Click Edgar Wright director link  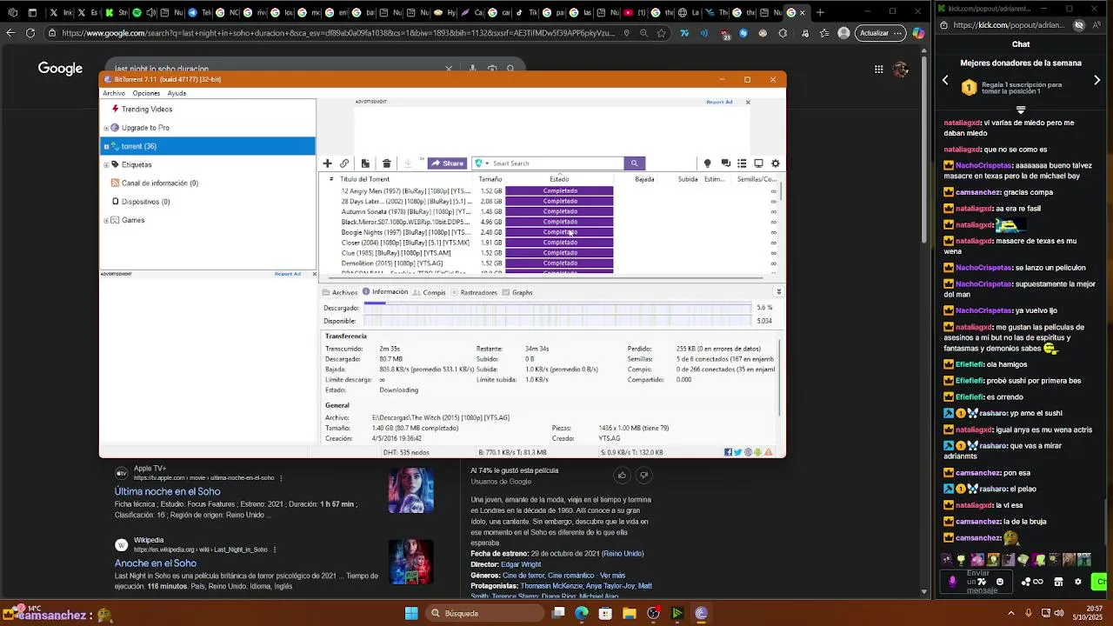pyautogui.click(x=521, y=564)
